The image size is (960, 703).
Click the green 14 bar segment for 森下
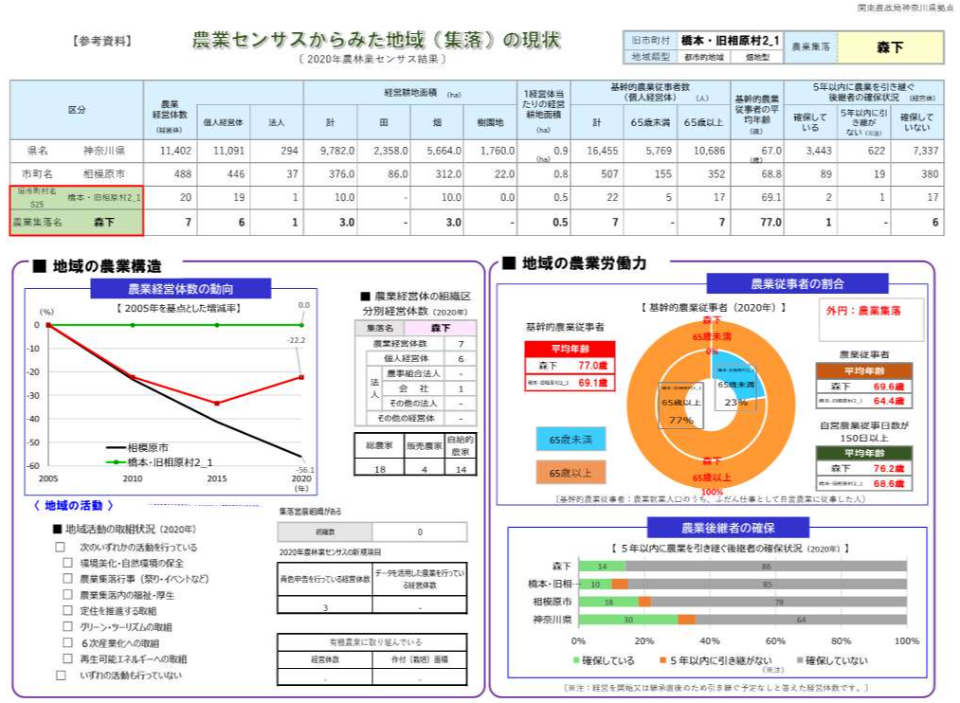click(603, 567)
